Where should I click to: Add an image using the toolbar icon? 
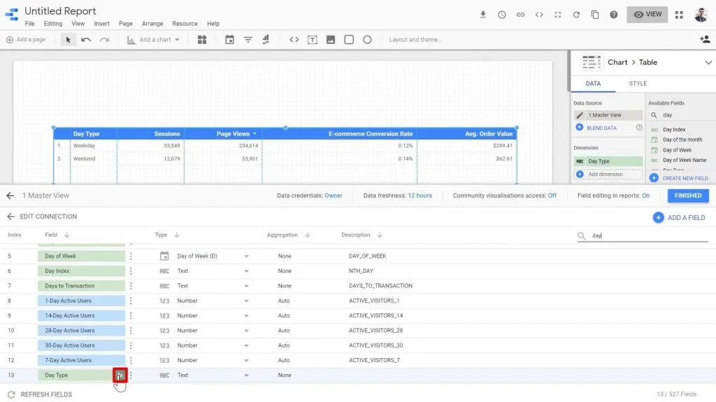(330, 39)
